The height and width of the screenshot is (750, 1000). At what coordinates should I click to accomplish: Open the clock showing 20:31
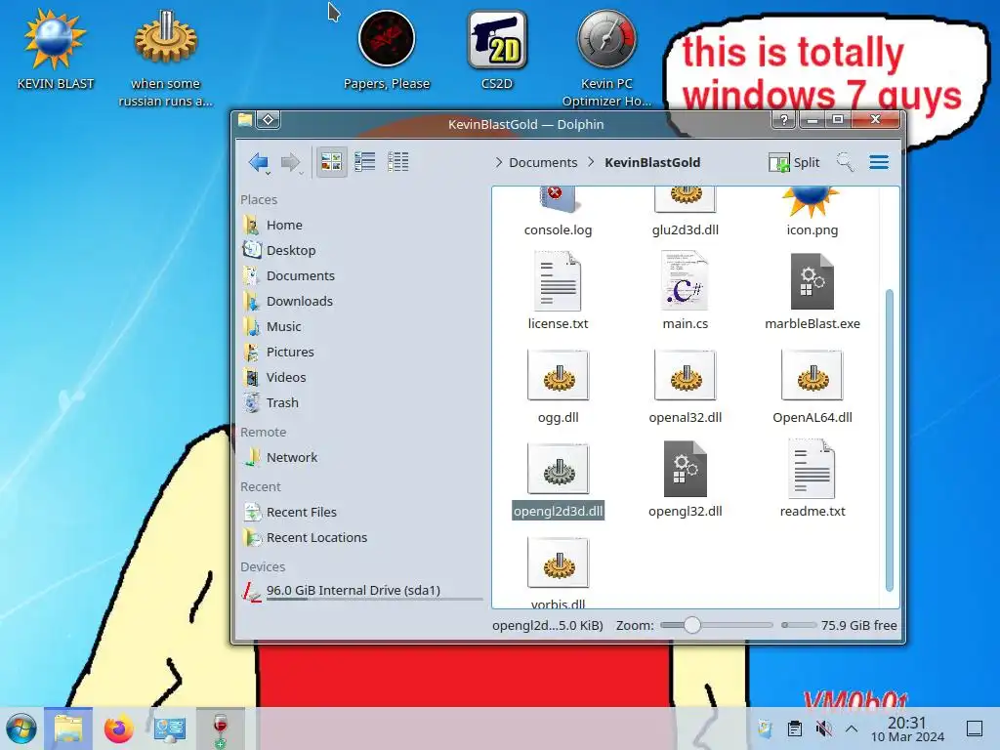click(907, 729)
